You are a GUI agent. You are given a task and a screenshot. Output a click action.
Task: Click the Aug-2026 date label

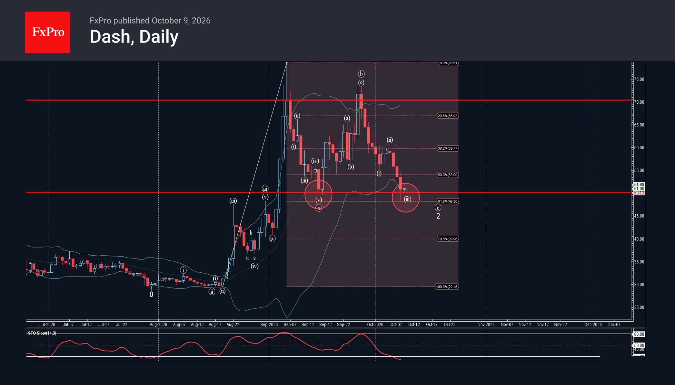point(158,325)
